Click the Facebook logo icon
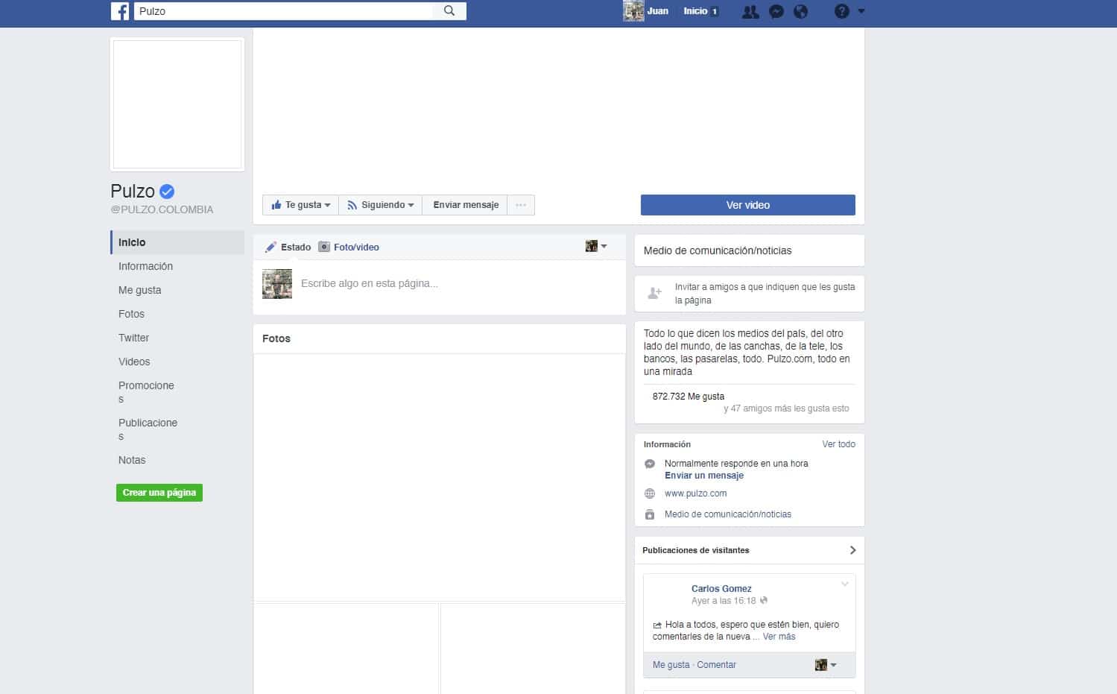The height and width of the screenshot is (694, 1117). [x=120, y=11]
